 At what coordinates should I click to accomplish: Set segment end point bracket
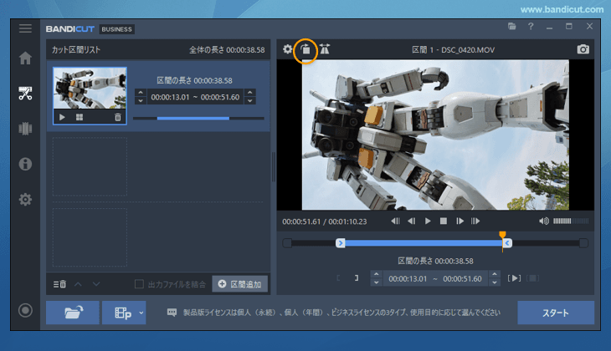pyautogui.click(x=357, y=277)
